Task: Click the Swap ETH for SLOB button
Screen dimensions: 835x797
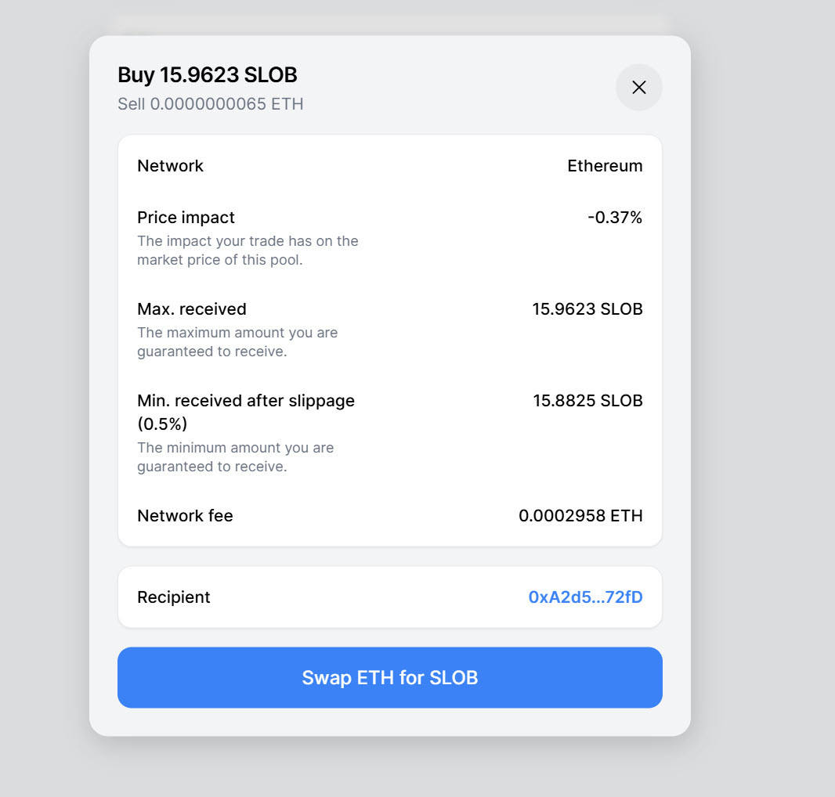Action: coord(390,677)
